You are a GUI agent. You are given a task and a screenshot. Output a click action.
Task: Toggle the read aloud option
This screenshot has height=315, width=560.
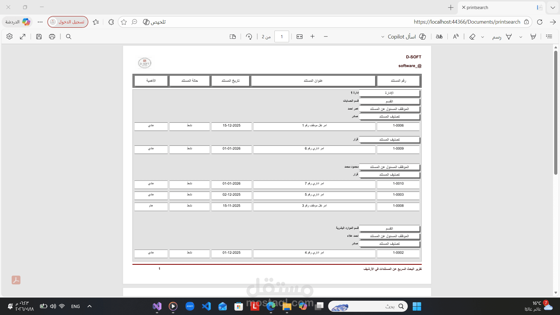pos(456,36)
